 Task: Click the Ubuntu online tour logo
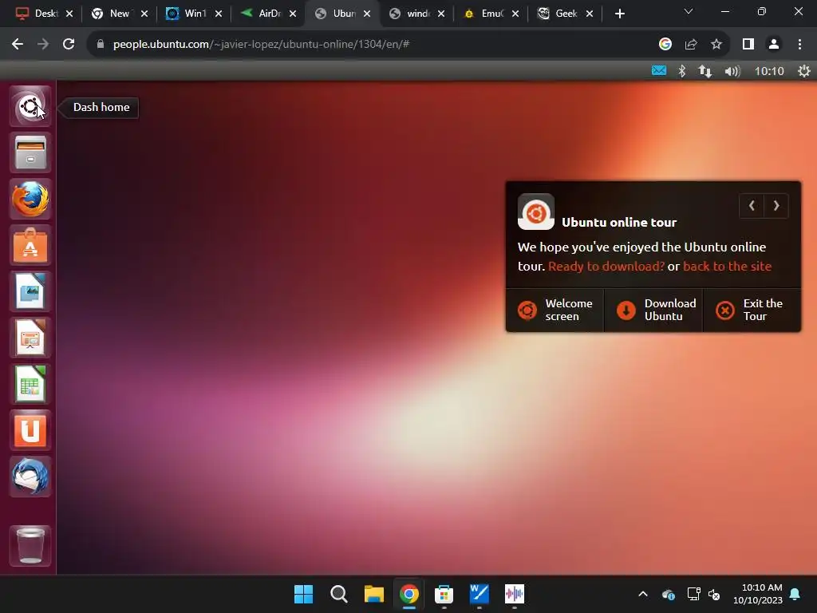[x=535, y=212]
